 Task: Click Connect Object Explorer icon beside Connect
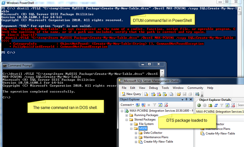tap(138, 105)
